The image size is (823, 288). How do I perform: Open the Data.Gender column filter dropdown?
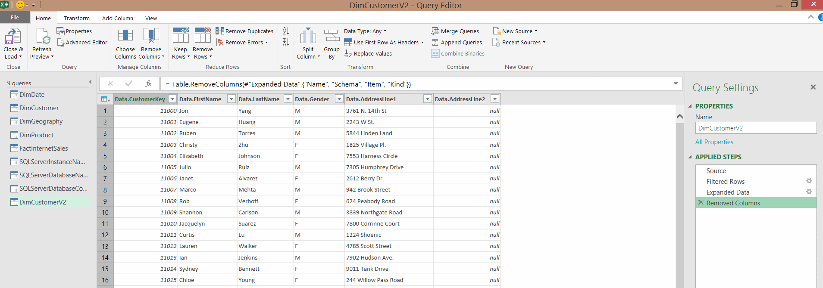(x=339, y=99)
